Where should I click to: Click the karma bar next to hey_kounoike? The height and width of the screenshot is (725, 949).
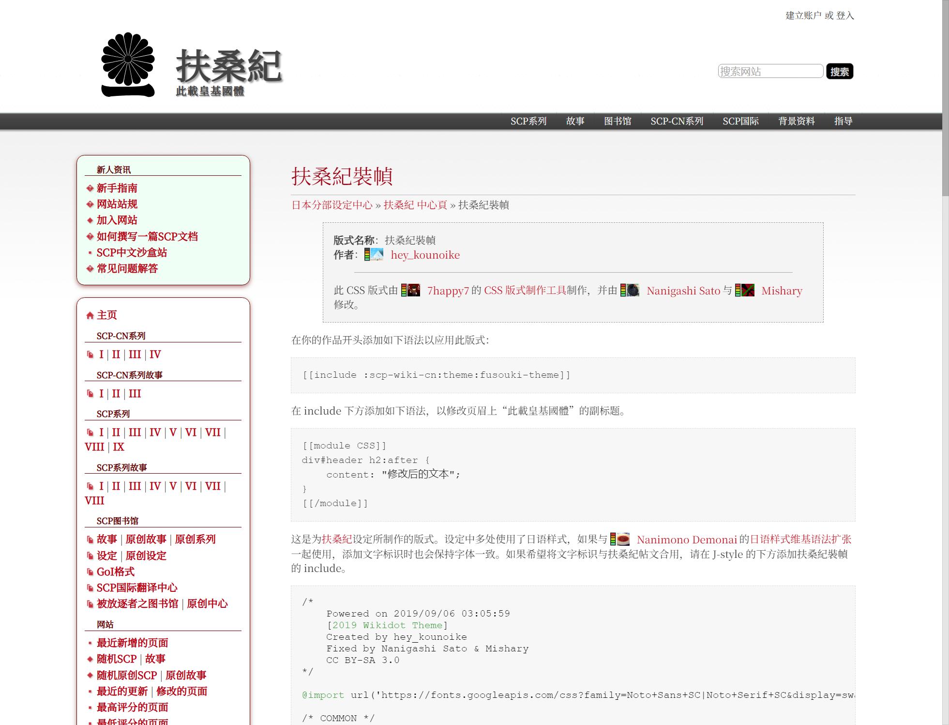tap(367, 255)
